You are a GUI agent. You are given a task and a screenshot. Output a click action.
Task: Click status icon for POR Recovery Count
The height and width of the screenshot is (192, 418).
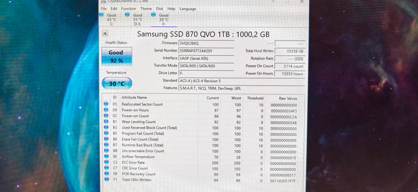pos(107,174)
